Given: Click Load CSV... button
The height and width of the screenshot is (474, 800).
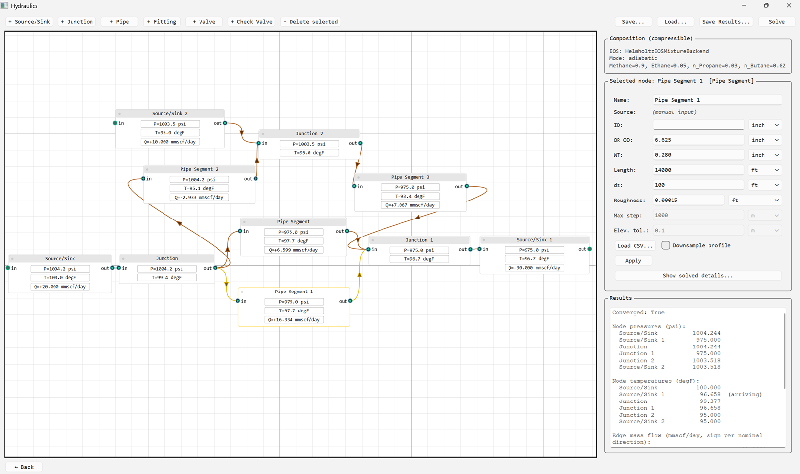Looking at the screenshot, I should tap(635, 246).
